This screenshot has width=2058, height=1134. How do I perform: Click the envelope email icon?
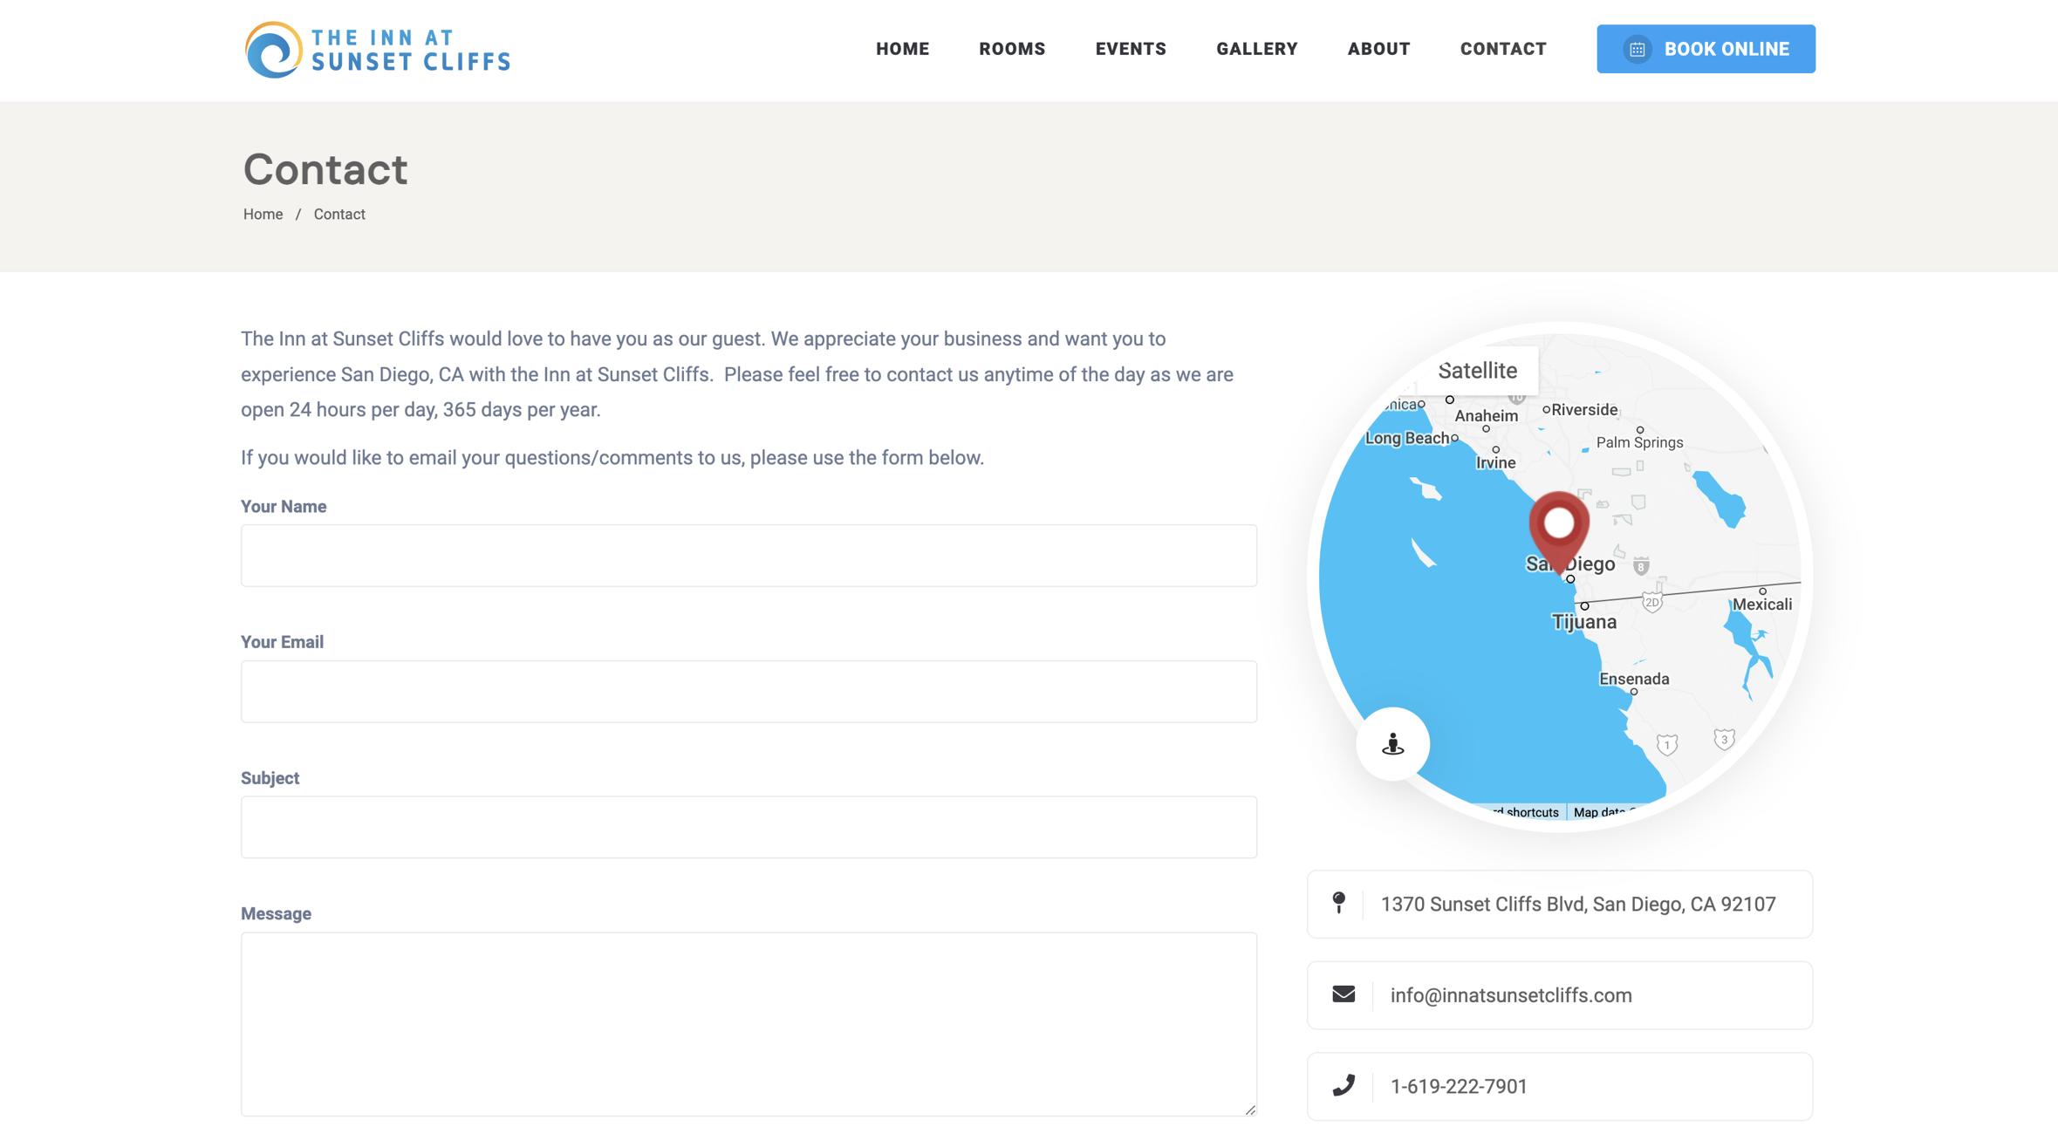pyautogui.click(x=1344, y=994)
